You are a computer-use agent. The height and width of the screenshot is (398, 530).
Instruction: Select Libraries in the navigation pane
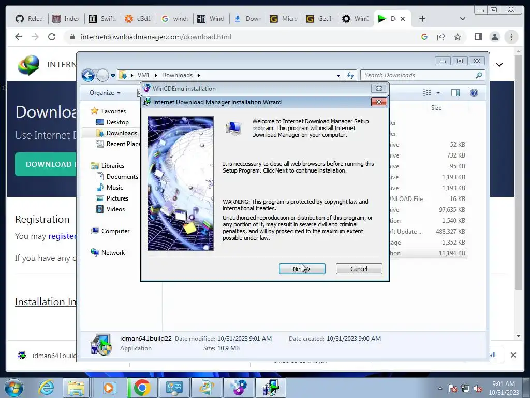pyautogui.click(x=112, y=165)
